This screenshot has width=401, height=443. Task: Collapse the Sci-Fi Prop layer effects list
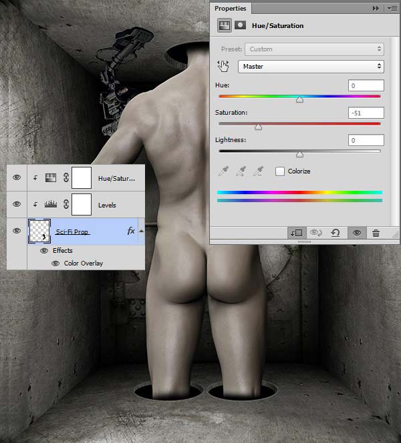[141, 231]
